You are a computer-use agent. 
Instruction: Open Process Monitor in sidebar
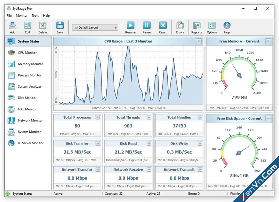pyautogui.click(x=28, y=75)
